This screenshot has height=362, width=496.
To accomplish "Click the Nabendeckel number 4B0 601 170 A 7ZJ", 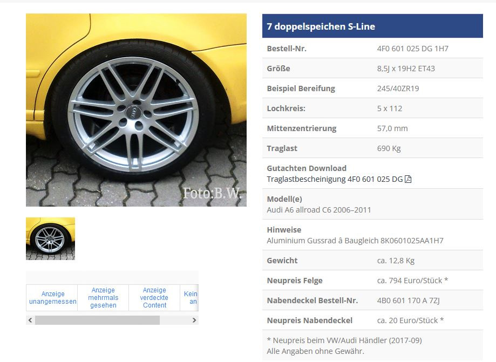I will (408, 300).
